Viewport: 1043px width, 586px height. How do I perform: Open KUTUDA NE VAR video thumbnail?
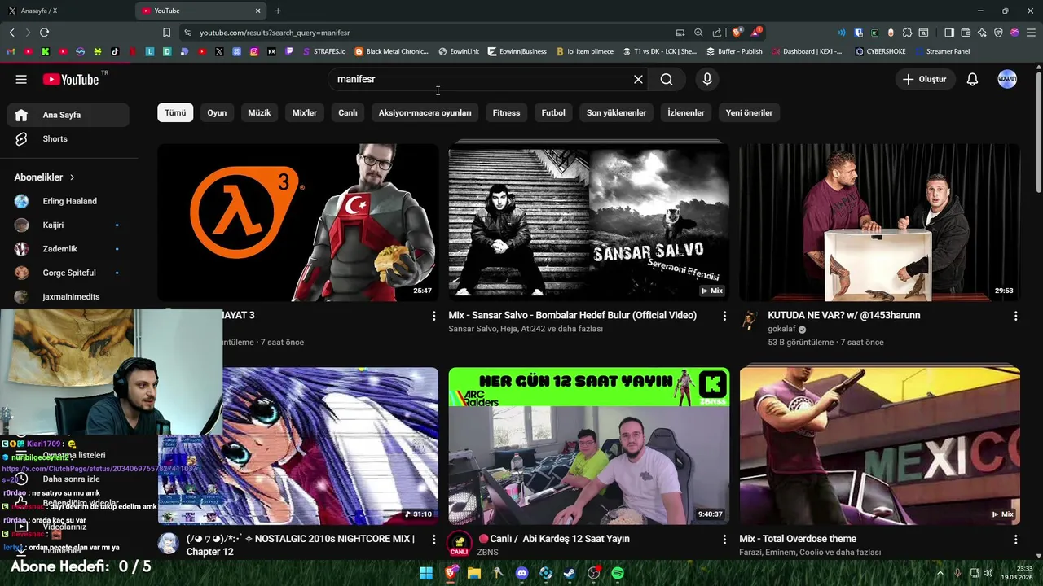pyautogui.click(x=879, y=222)
